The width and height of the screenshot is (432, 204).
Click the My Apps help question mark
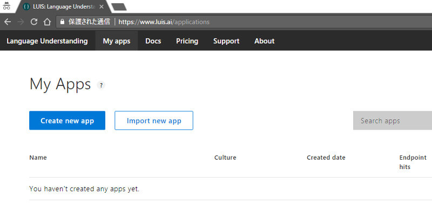101,85
